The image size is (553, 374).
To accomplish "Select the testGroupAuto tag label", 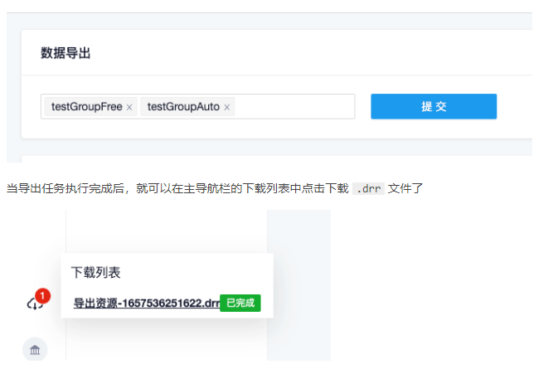I will (x=183, y=107).
